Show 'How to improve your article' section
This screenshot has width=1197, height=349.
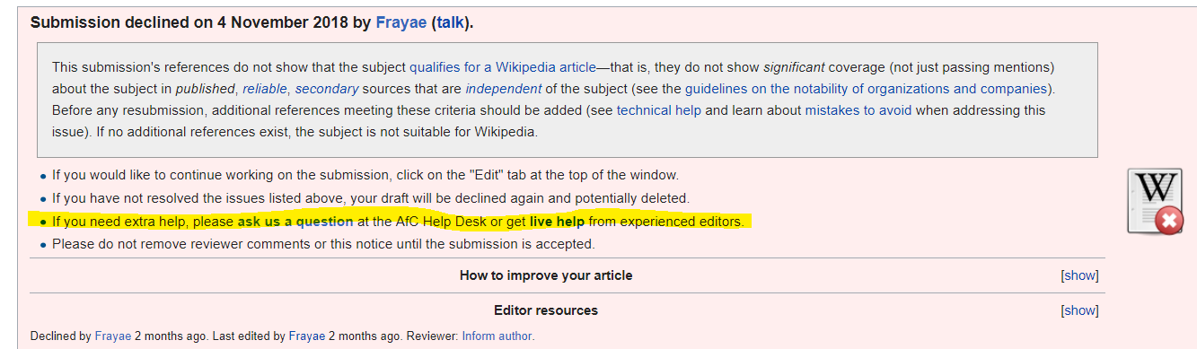(x=1079, y=275)
